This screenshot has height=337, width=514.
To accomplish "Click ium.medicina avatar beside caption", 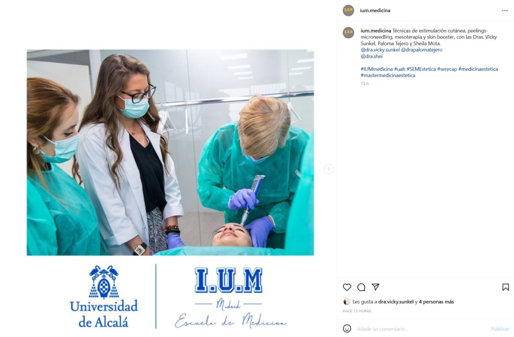I will tap(349, 33).
